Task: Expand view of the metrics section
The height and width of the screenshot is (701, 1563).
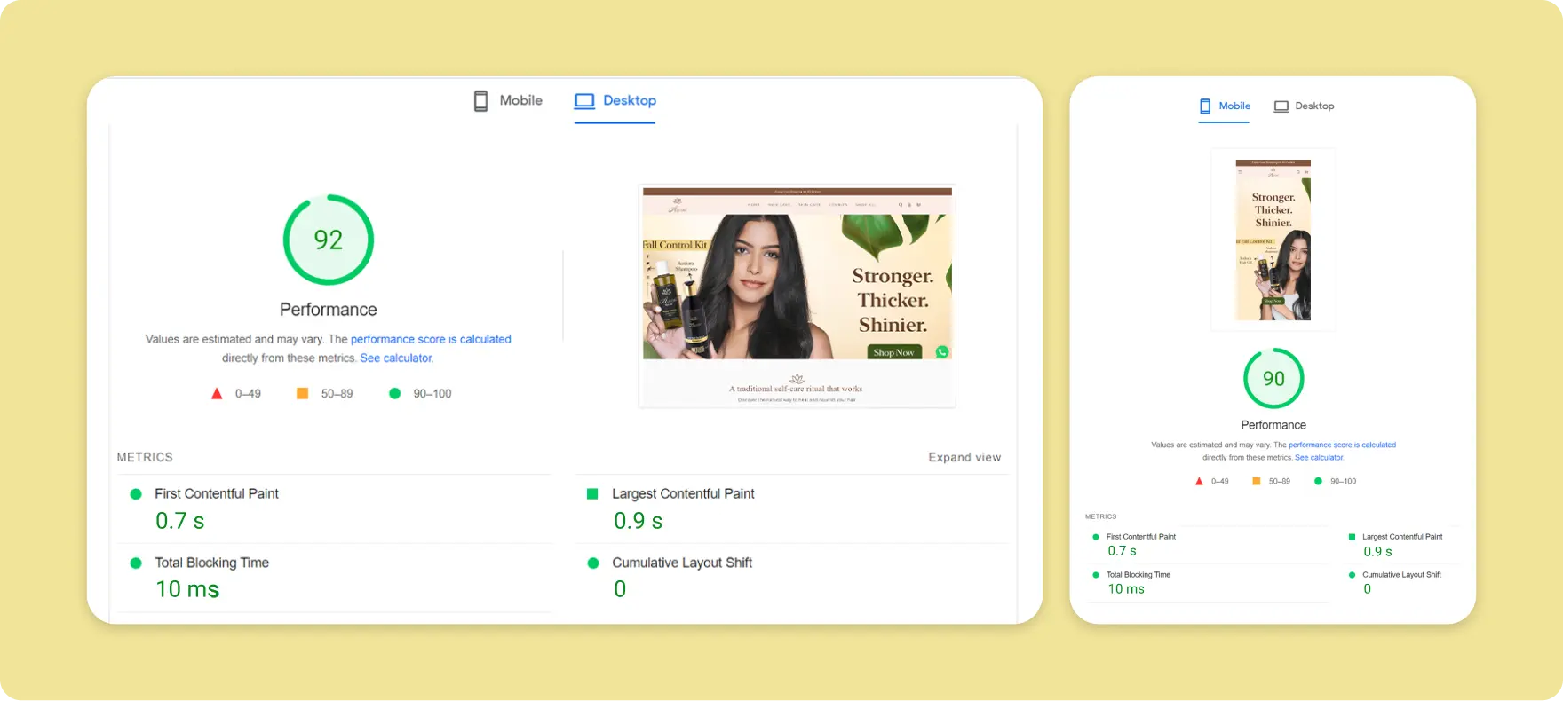Action: click(964, 457)
